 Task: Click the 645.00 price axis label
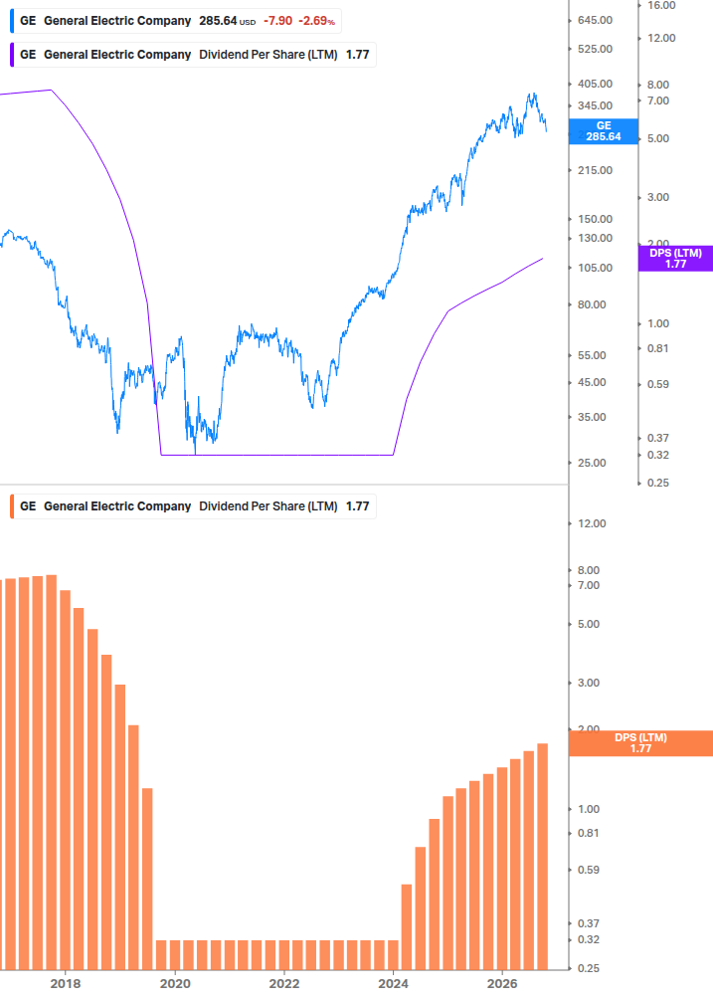(595, 21)
